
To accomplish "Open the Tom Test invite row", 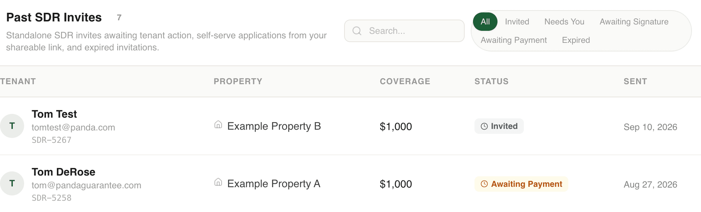I will (350, 126).
